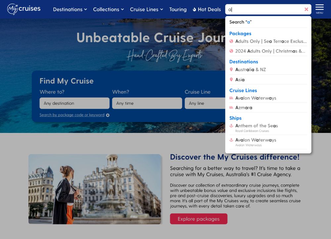Click the My Cruises logo
Viewport: 331px width, 239px height.
tap(24, 9)
